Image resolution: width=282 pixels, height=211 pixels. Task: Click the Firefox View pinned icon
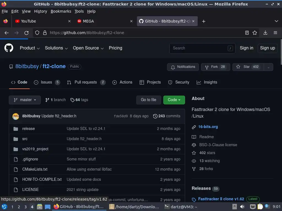(x=6, y=21)
